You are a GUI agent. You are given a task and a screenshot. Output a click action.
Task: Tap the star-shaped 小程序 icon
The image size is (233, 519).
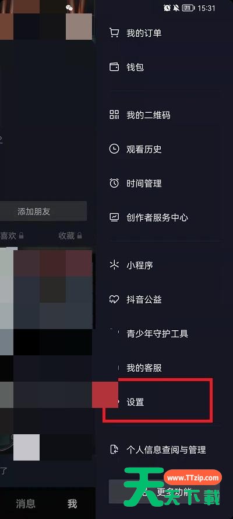tap(114, 265)
